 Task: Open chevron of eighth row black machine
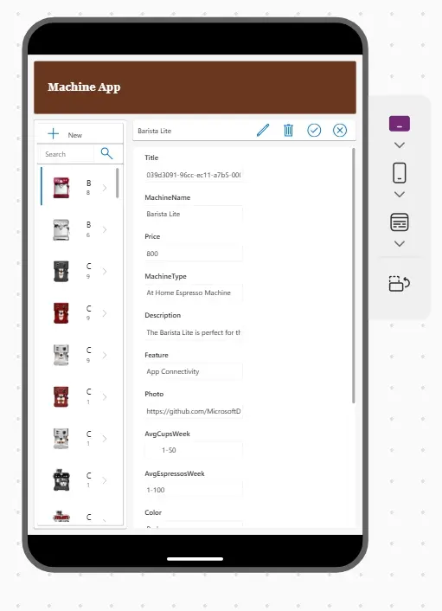[105, 480]
